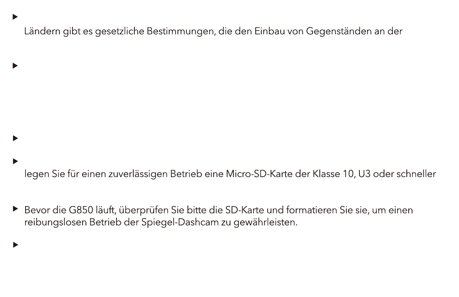Click the word 'zuverlässigen'
Screen dimensions: 459x297
138,174
